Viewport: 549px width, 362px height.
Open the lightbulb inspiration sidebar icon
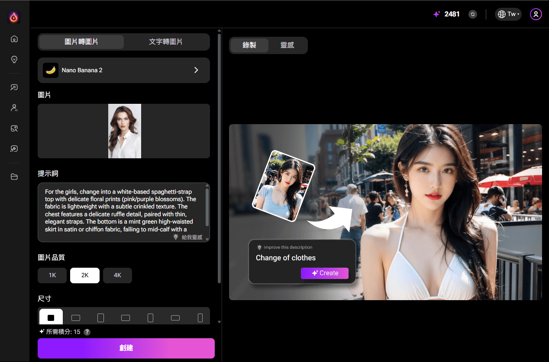(x=14, y=59)
